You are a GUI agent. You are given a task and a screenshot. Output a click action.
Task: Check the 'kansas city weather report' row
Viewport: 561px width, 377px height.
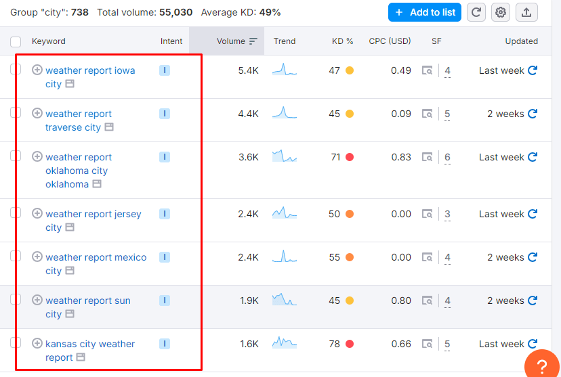[16, 342]
